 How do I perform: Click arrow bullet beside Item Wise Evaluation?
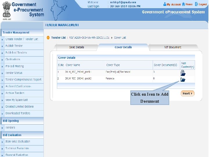point(2,142)
